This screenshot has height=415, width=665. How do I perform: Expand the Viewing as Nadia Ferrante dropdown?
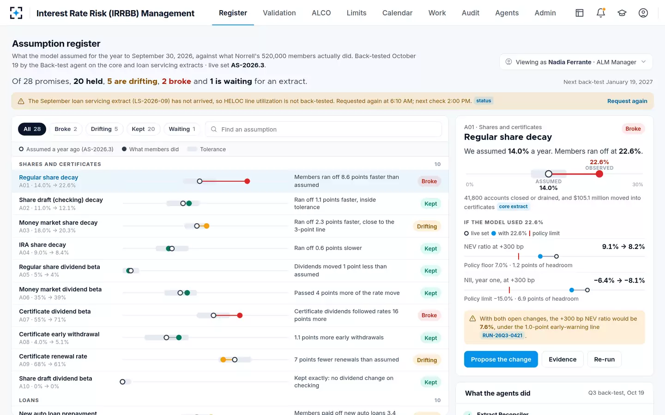point(576,62)
